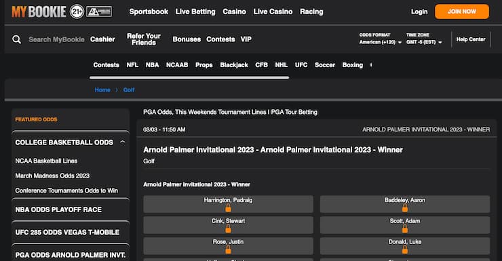Viewport: 502px width, 261px height.
Task: Open the top-bar Contests page next to Bonuses
Action: pos(220,39)
